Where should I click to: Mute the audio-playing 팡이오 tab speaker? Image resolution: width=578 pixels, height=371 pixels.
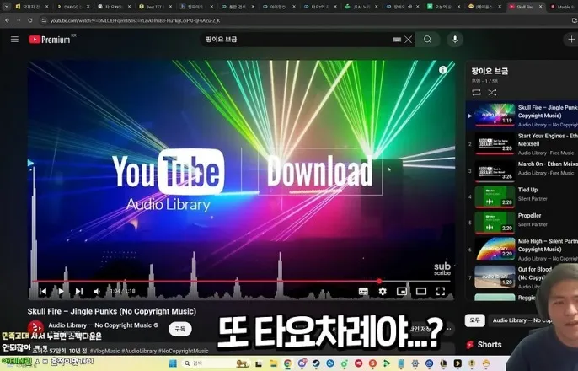tap(410, 7)
